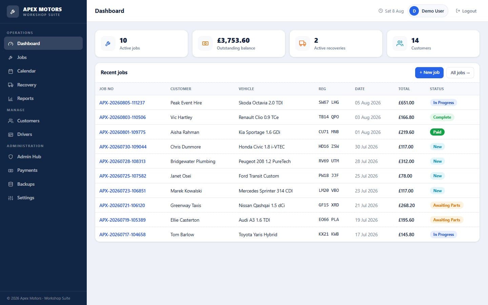Click the Active recoveries truck card icon
488x305 pixels.
point(302,43)
